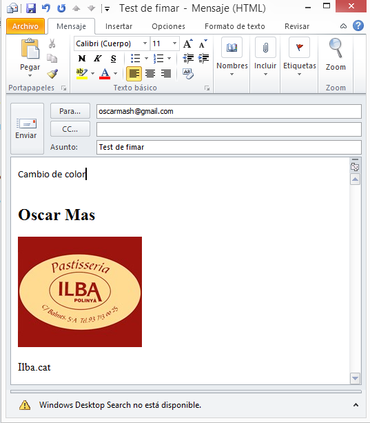Open the Portapapeles dialog launcher
Viewport: 370px width, 423px height.
pos(64,88)
